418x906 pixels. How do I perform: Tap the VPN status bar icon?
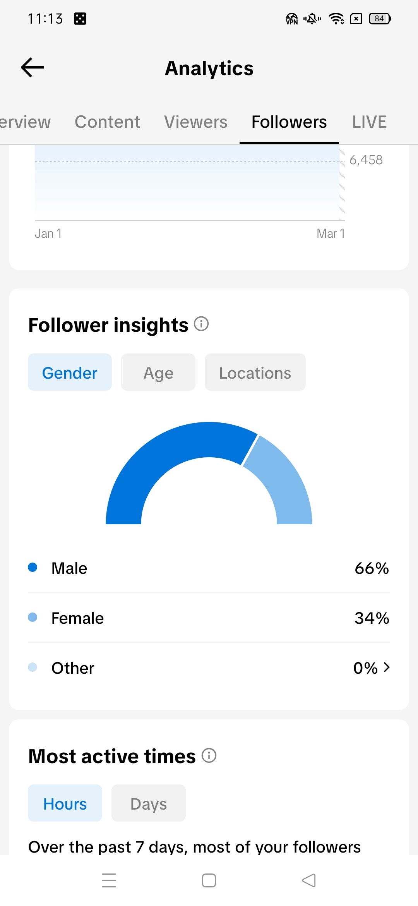click(x=291, y=19)
